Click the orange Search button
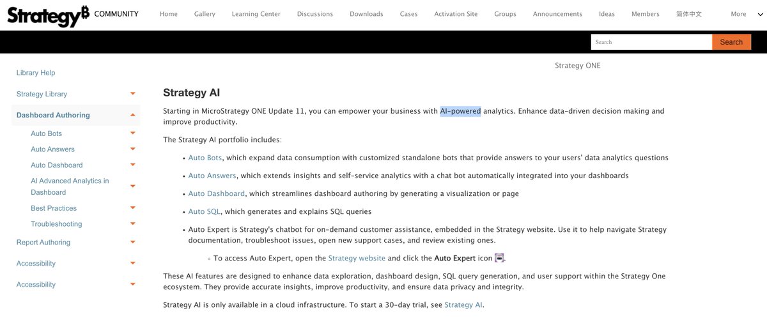This screenshot has width=767, height=332. coord(731,42)
